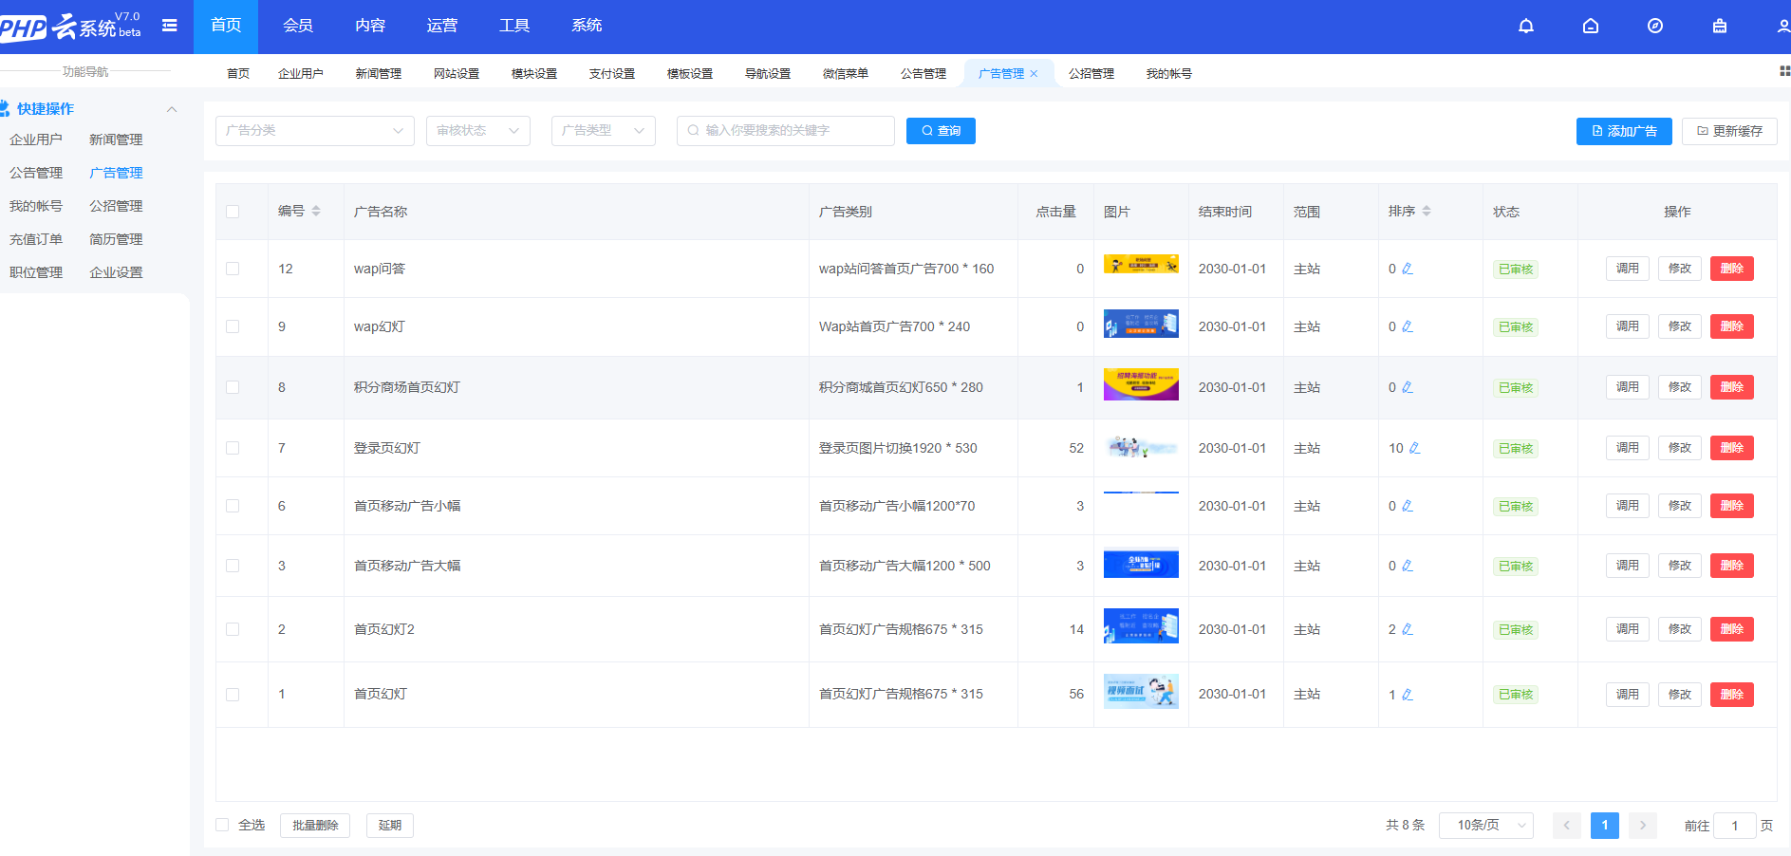Open 新闻管理 link in quick operations sidebar
The height and width of the screenshot is (856, 1791).
(114, 139)
